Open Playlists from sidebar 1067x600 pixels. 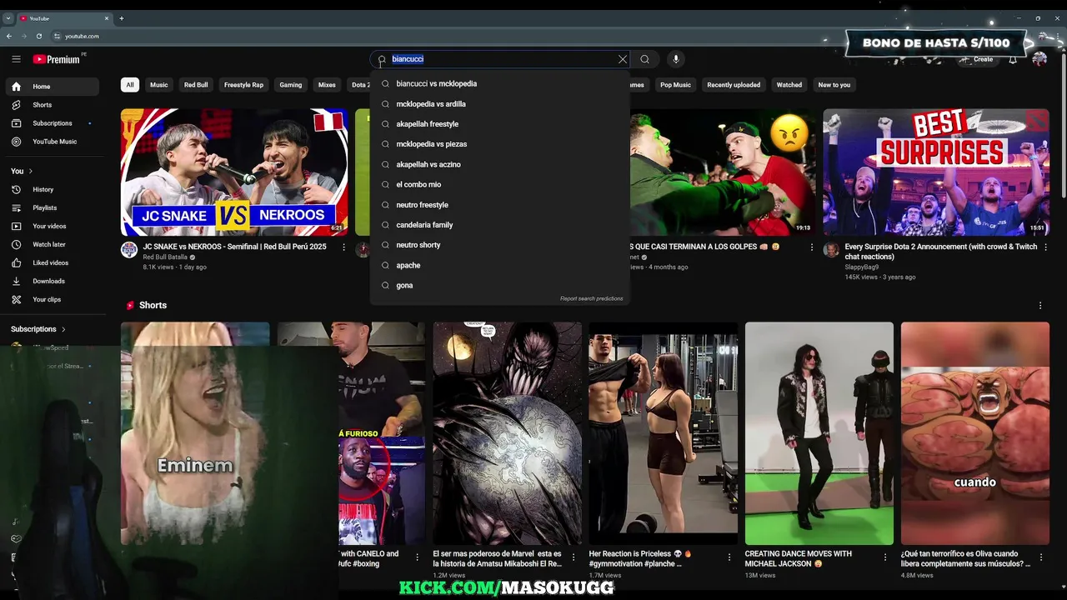pyautogui.click(x=52, y=207)
